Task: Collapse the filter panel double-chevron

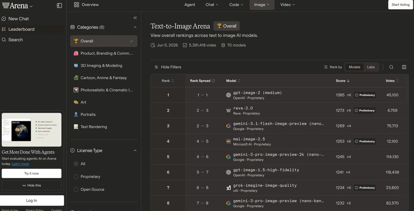Action: click(135, 18)
